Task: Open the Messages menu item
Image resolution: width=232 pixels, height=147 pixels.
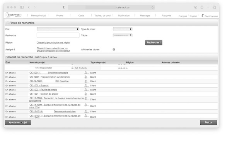Action: (145, 15)
